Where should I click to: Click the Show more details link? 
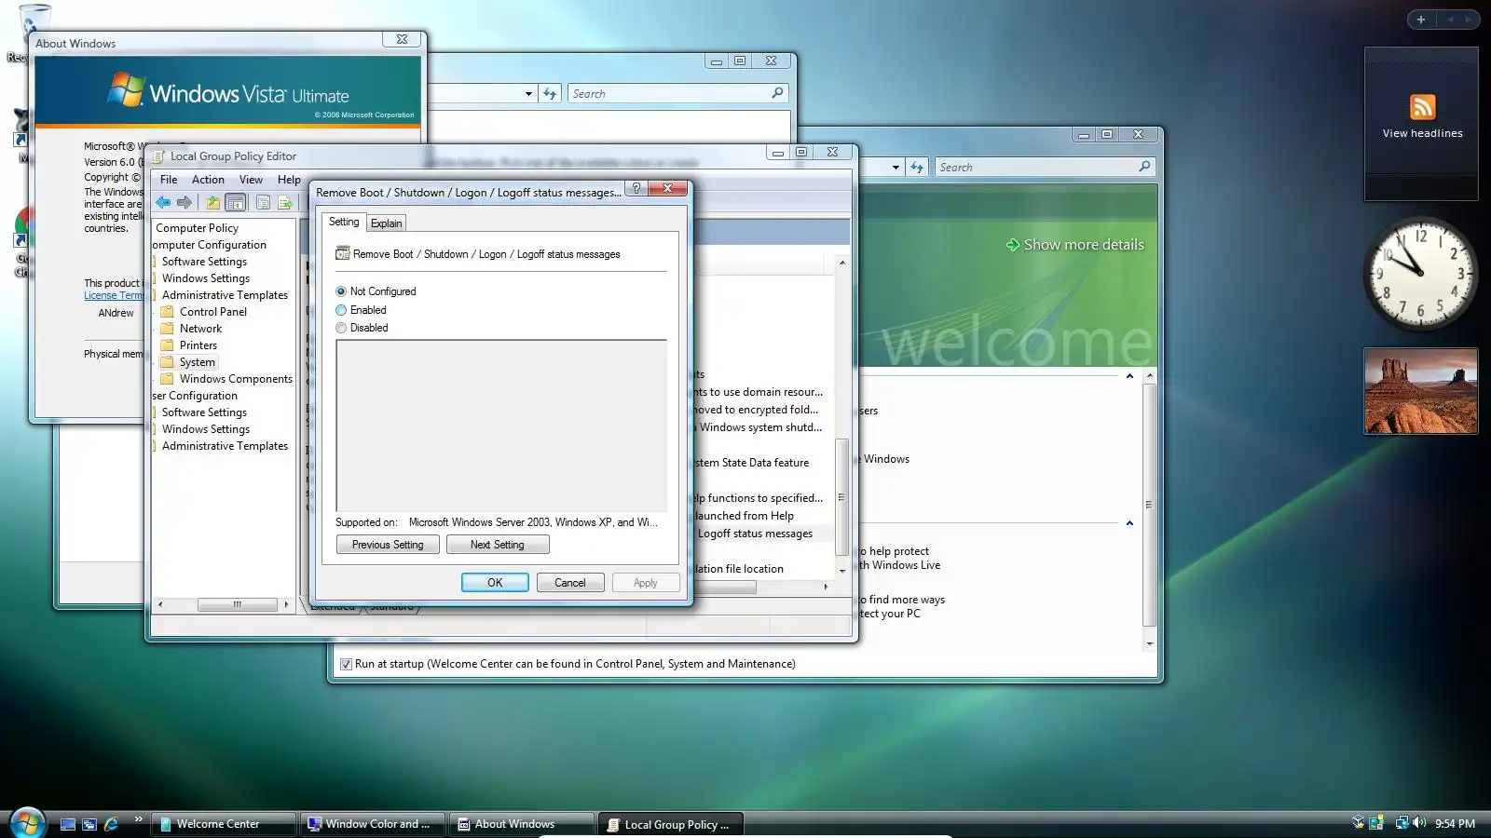1084,245
